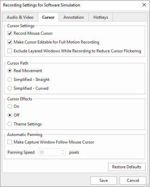Switch to the Audio & Video tab
The image size is (150, 187).
tap(20, 17)
